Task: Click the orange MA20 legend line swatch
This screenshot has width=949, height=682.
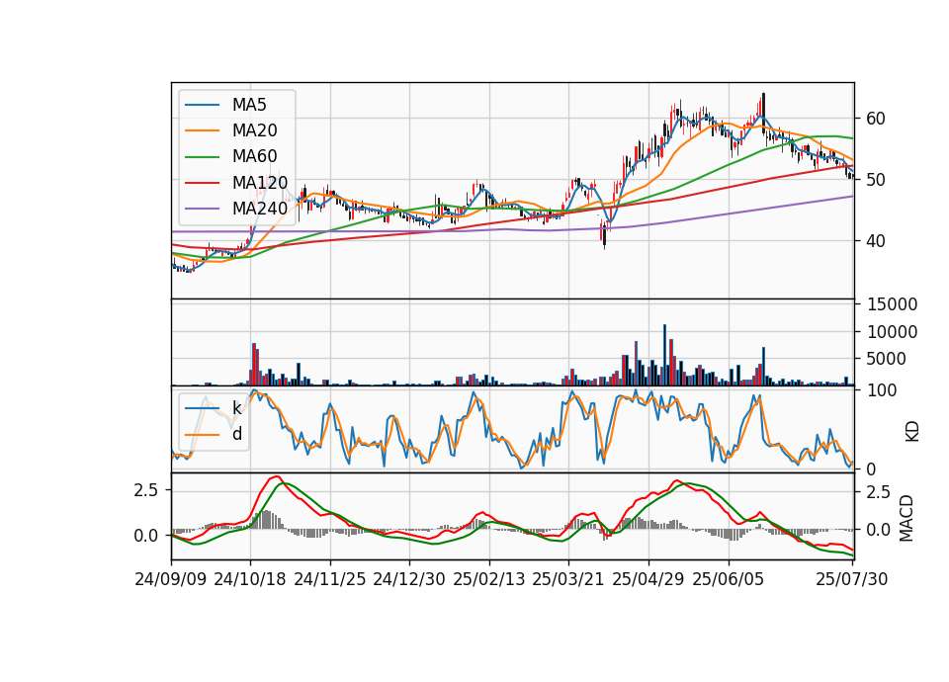Action: pos(202,130)
